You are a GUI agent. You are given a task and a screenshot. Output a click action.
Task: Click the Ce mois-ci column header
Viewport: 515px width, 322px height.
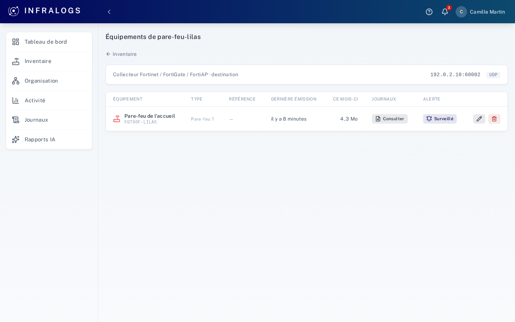pyautogui.click(x=345, y=99)
